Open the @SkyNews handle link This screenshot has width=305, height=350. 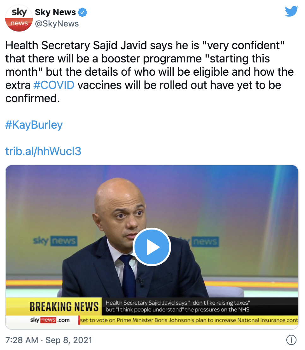click(57, 24)
